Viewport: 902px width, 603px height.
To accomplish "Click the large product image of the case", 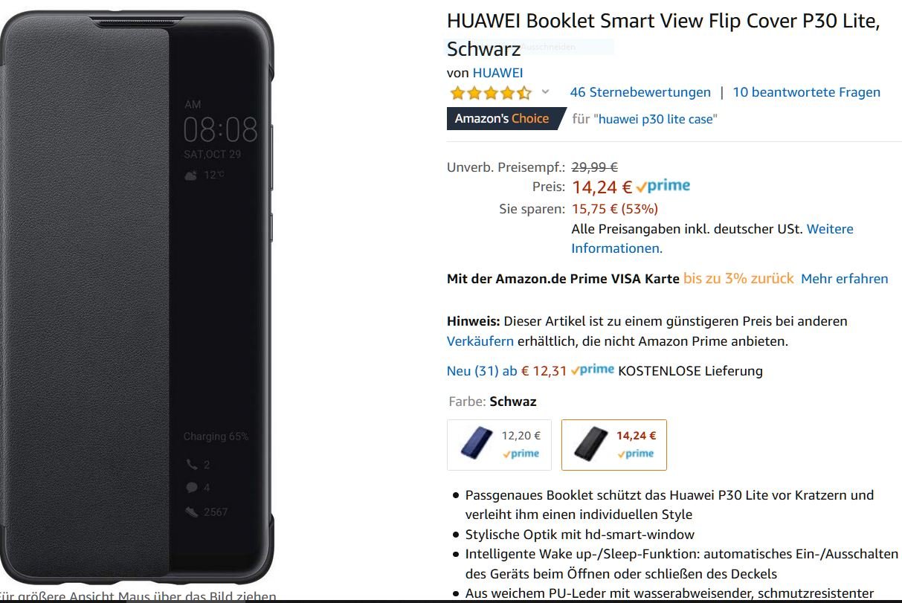I will 139,297.
